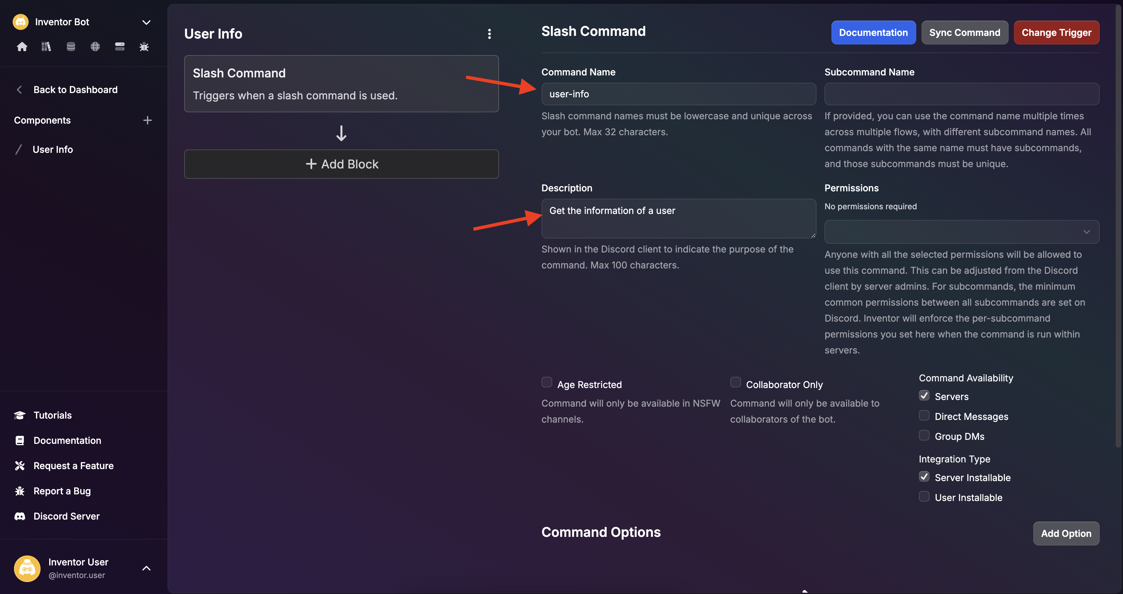The image size is (1123, 594).
Task: Open the server rack icon
Action: click(x=119, y=47)
